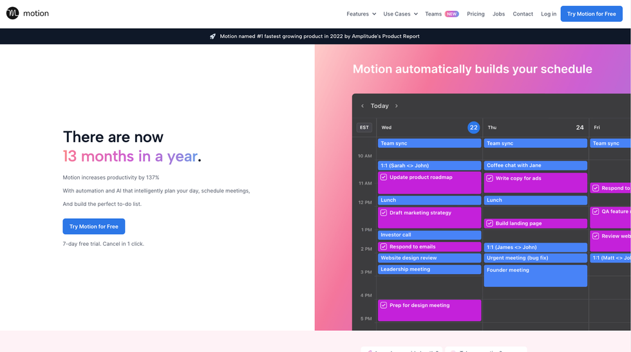Click the 10 AM time label

point(365,156)
